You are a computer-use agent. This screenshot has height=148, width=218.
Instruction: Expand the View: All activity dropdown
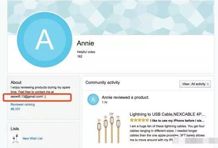pos(195,84)
